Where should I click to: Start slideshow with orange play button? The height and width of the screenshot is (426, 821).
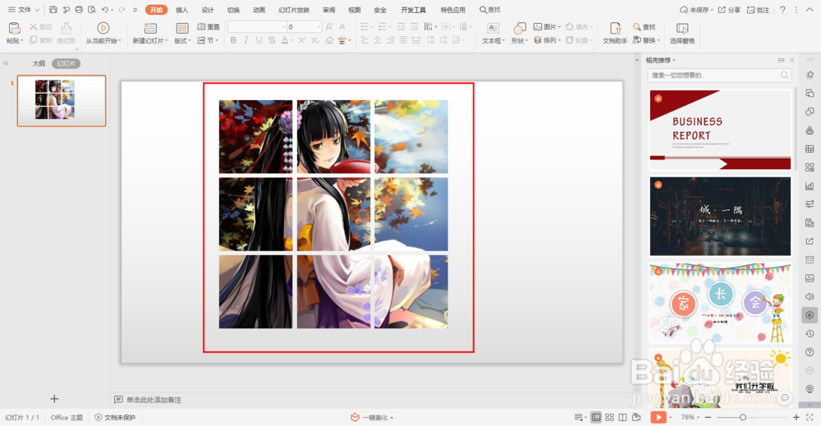pos(658,417)
